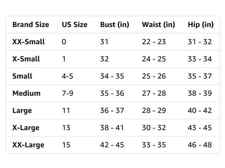
Task: Select the X-Small row label
Action: [26, 59]
